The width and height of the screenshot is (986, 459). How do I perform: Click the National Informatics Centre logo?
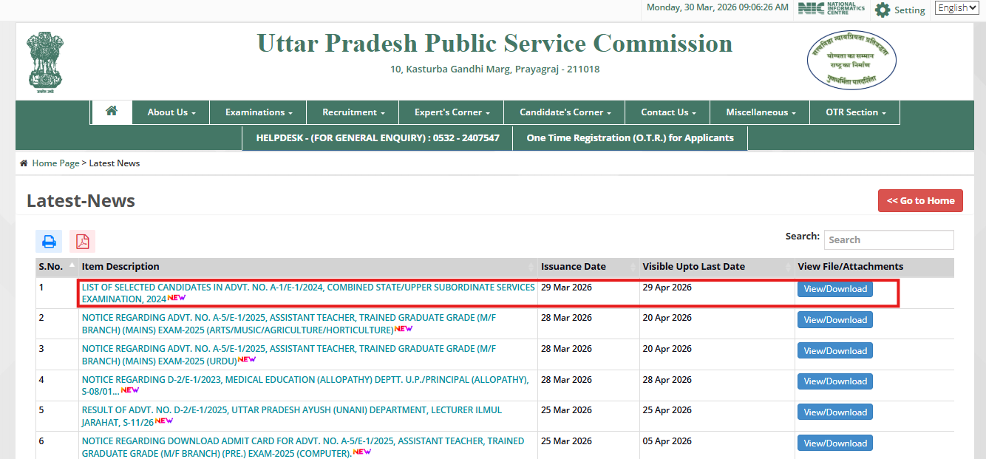tap(831, 9)
